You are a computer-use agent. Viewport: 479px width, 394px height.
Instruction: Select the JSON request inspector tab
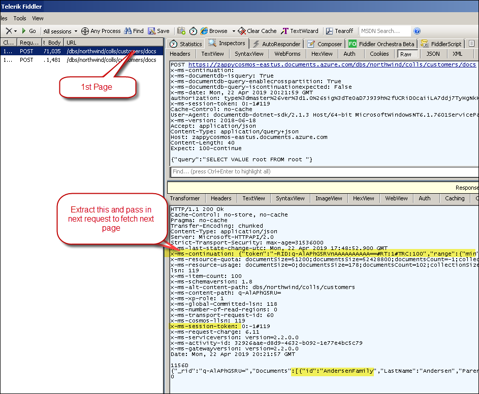coord(433,54)
